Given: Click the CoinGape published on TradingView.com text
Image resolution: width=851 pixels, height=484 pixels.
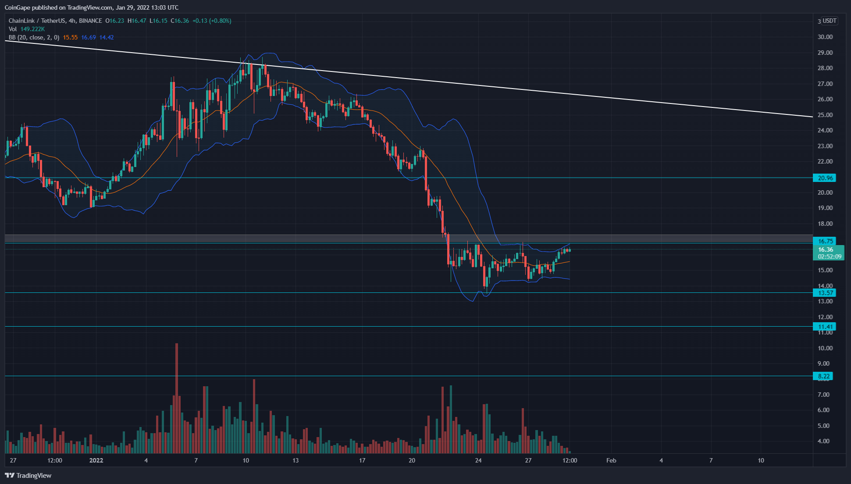Looking at the screenshot, I should click(91, 7).
